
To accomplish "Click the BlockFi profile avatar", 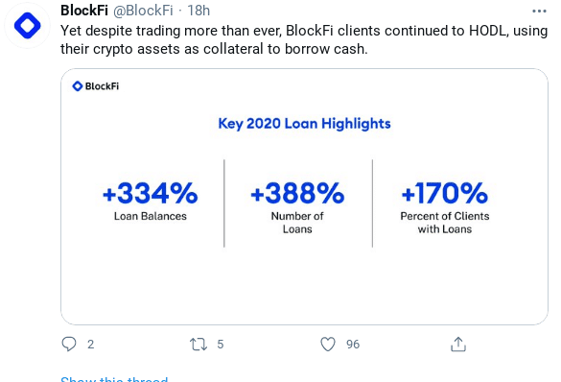I will point(27,25).
